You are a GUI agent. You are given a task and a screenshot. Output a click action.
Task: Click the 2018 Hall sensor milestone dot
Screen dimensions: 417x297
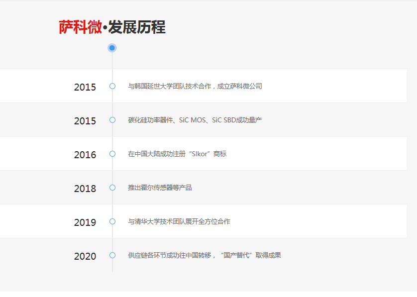point(111,188)
